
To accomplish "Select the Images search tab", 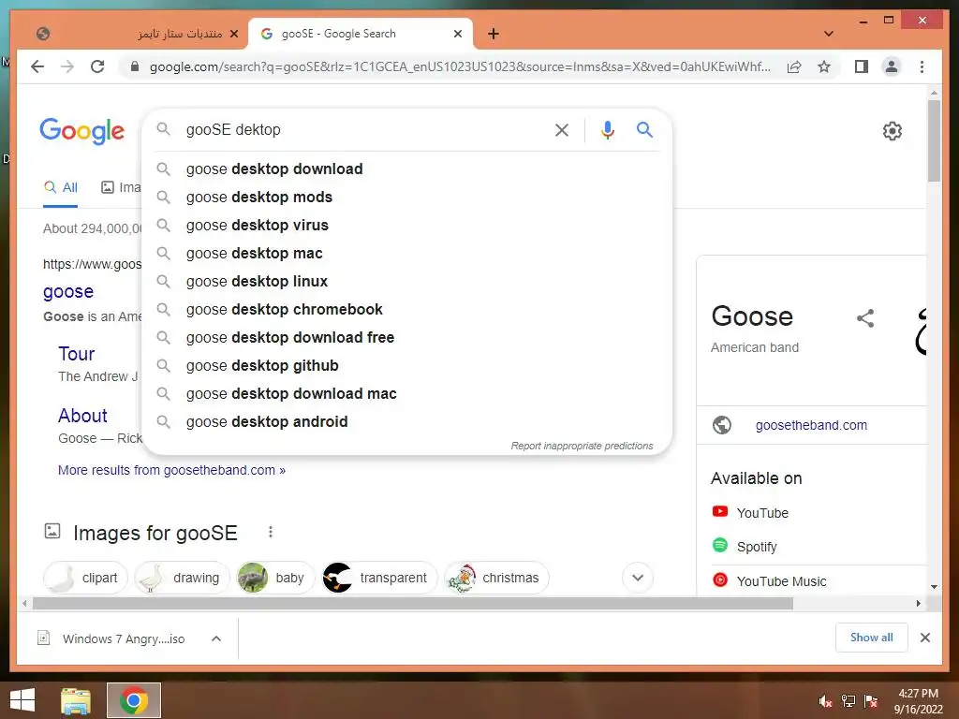I will [x=121, y=187].
